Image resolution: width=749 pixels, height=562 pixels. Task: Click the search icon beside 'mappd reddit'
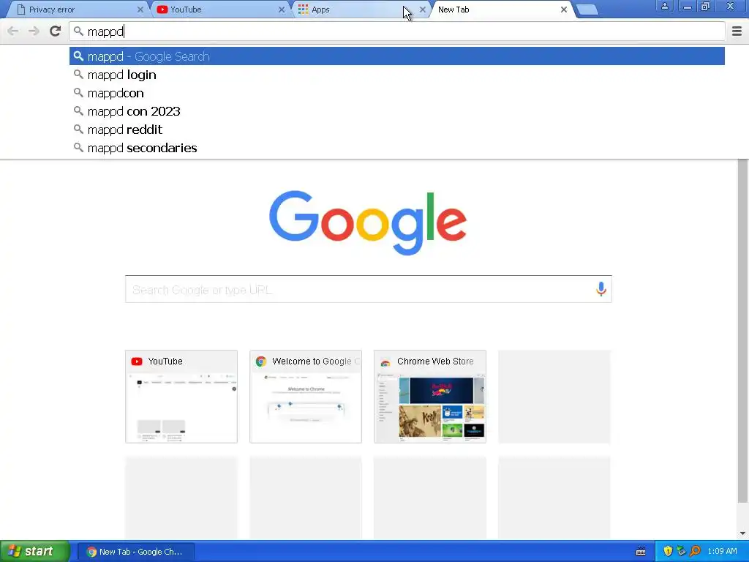(x=78, y=129)
